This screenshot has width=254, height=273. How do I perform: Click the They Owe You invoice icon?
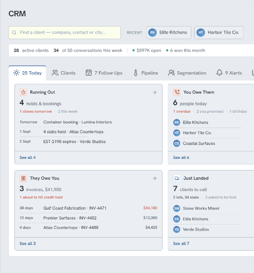[23, 178]
